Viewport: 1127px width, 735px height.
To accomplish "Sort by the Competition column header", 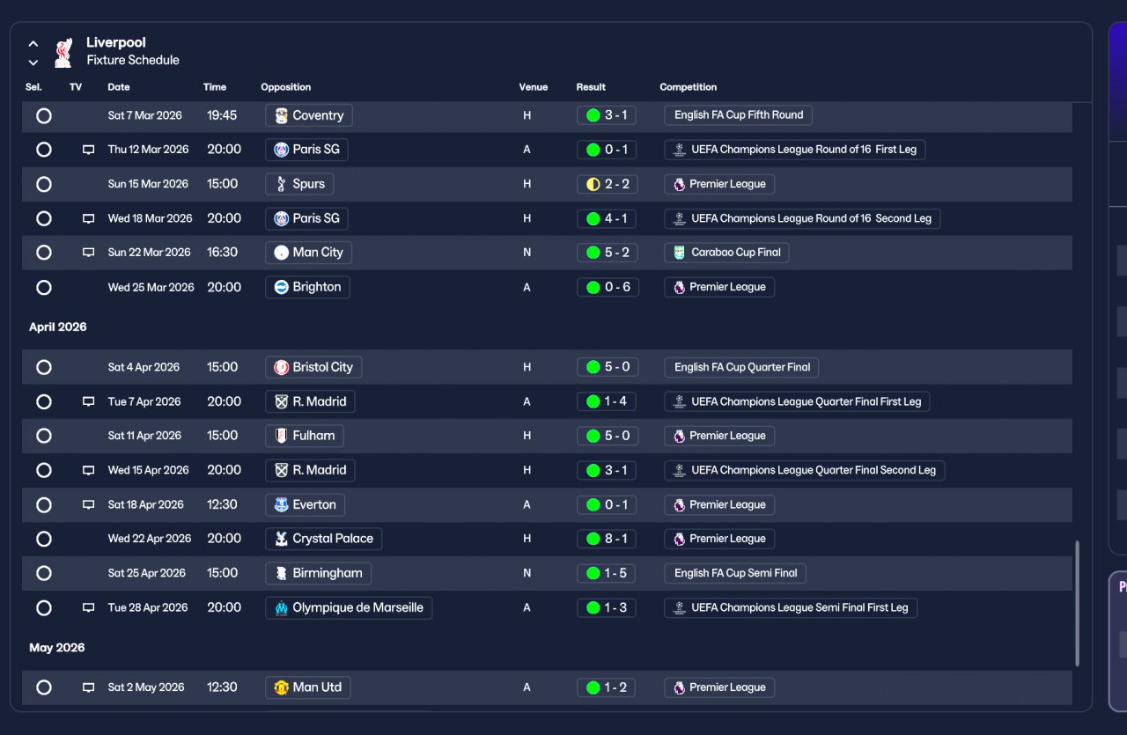I will [688, 87].
